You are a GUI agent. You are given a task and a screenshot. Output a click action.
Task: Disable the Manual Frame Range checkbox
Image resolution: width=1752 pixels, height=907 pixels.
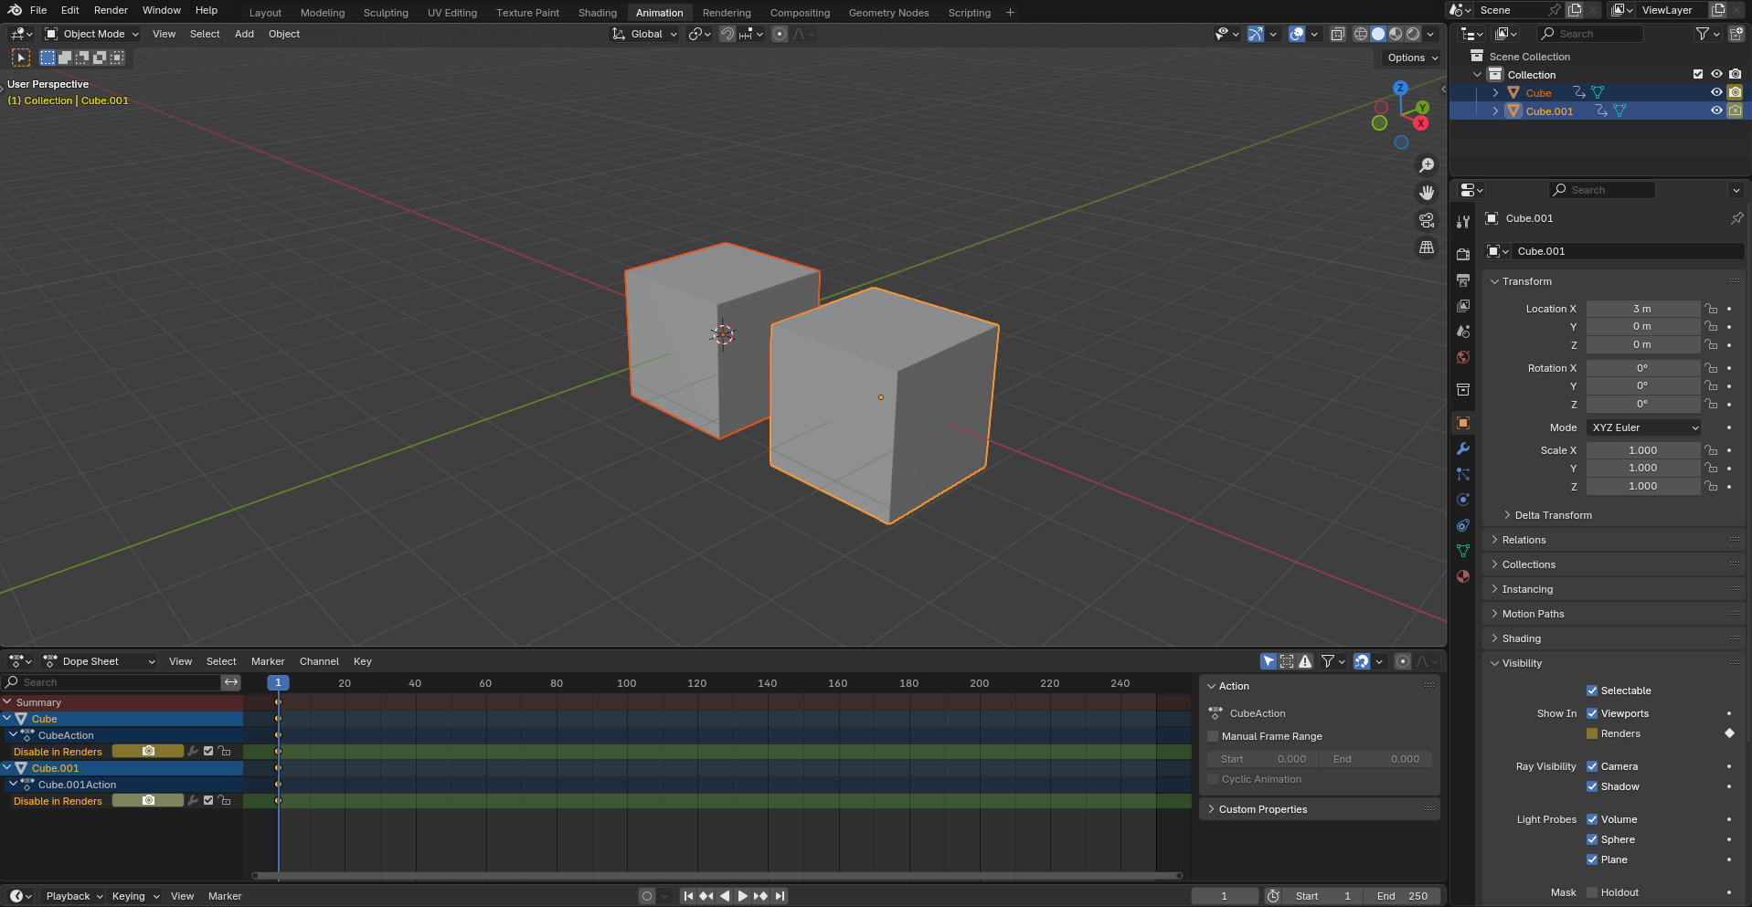coord(1213,736)
